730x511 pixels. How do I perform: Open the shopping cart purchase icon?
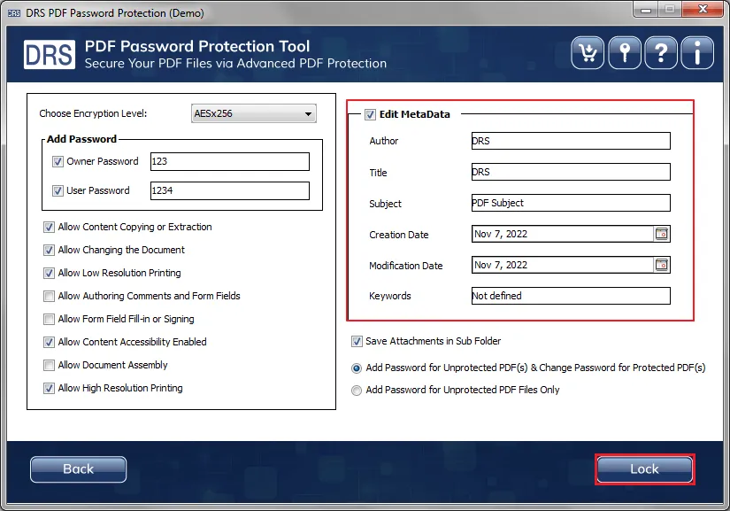[588, 52]
